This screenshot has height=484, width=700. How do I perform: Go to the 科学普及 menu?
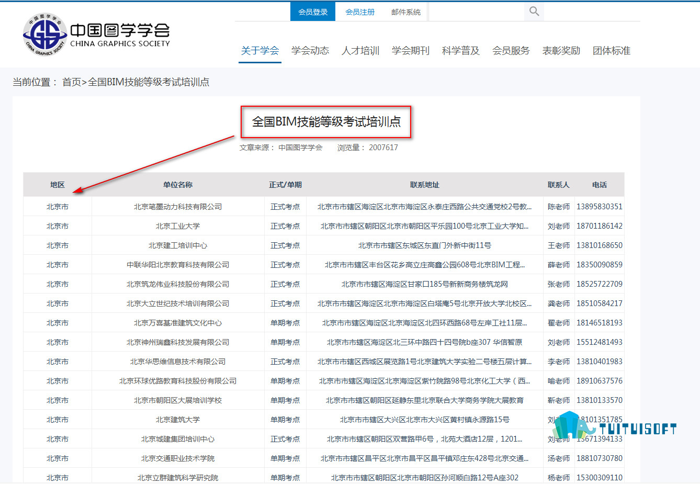coord(461,51)
